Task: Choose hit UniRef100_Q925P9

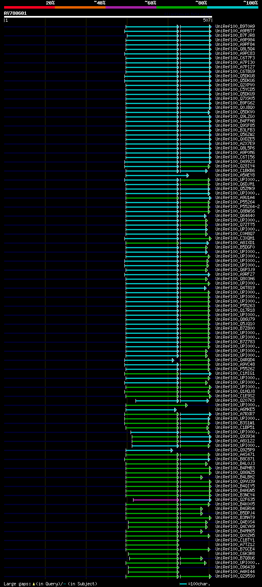Action: click(x=235, y=450)
